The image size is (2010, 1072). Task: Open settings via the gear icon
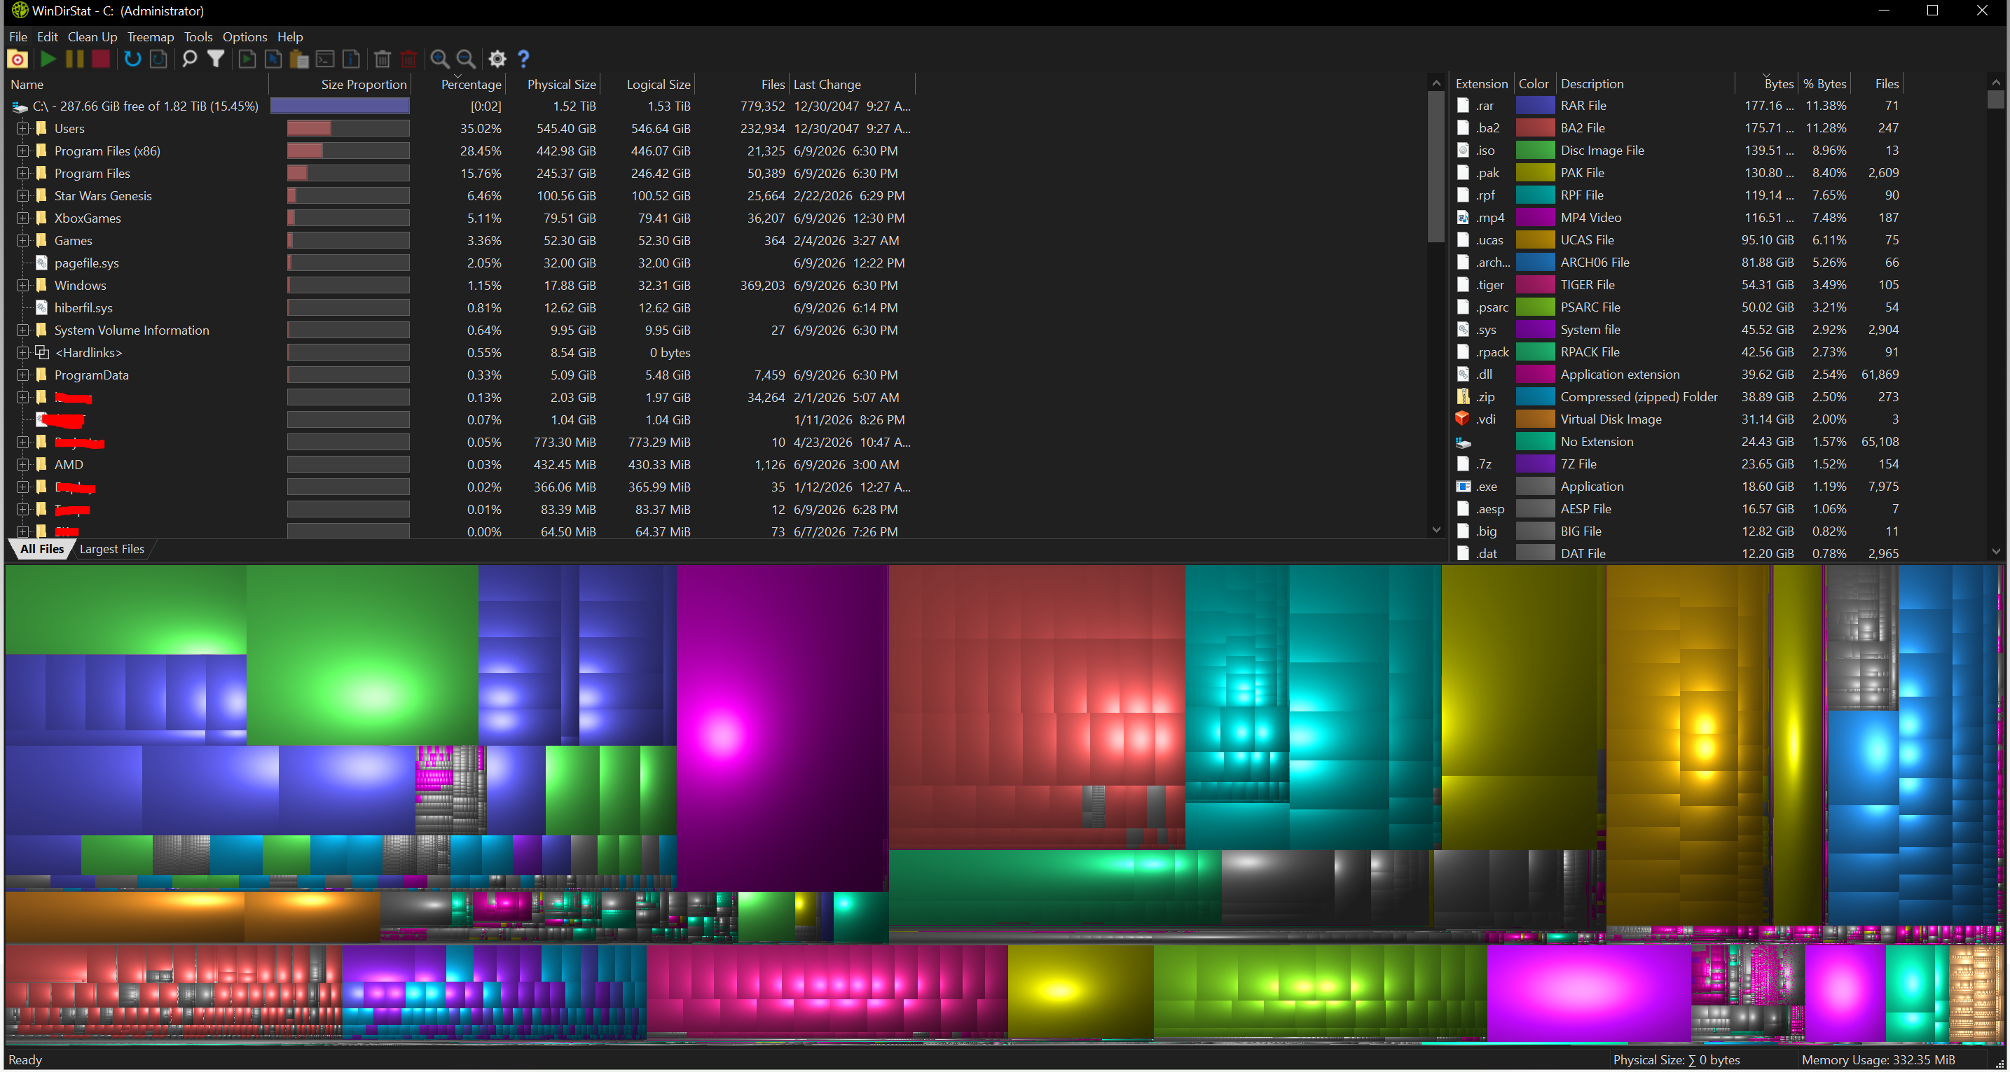click(x=497, y=60)
